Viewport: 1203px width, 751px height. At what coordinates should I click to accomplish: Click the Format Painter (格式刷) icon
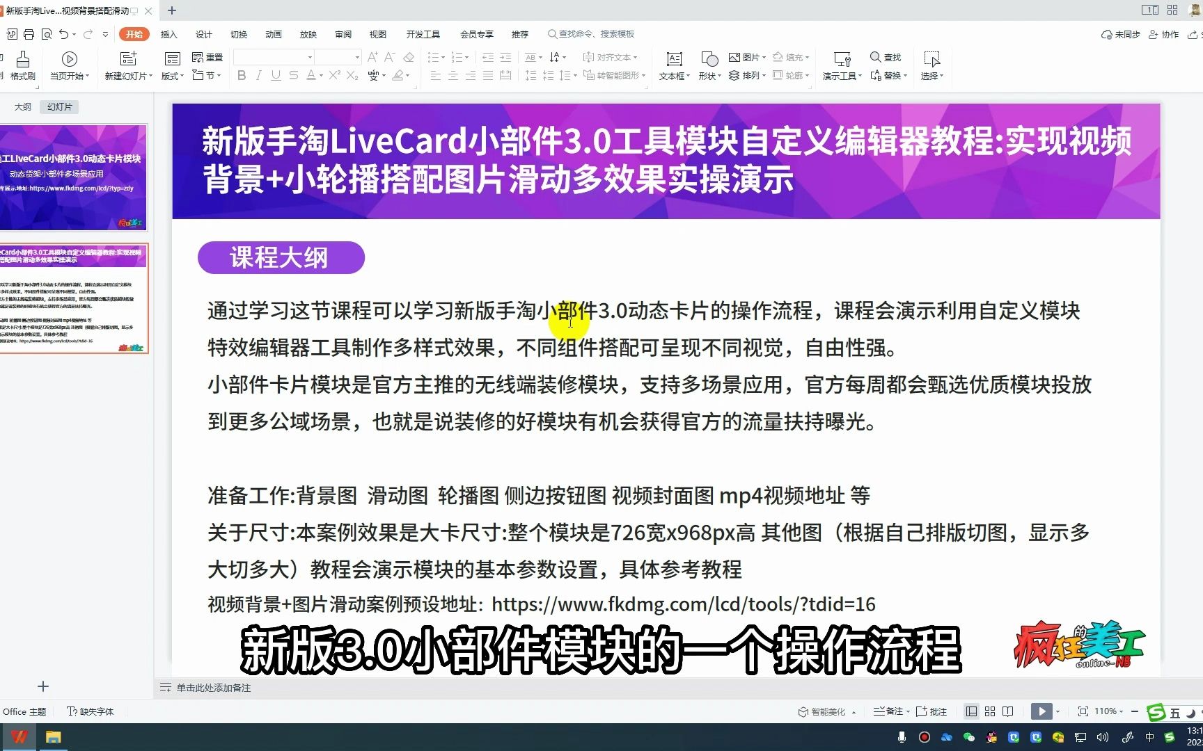(23, 59)
